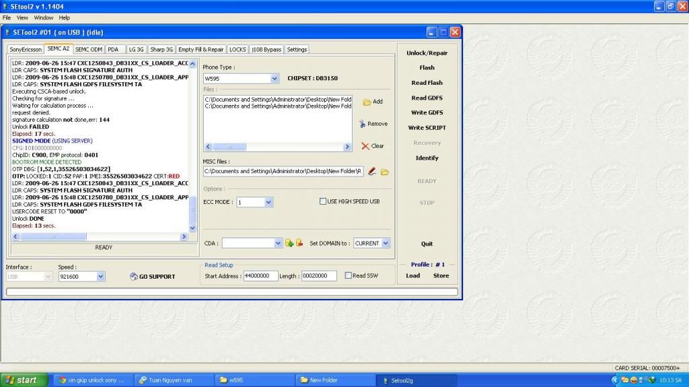
Task: Click the SETool2 main window title icon
Action: click(x=5, y=6)
